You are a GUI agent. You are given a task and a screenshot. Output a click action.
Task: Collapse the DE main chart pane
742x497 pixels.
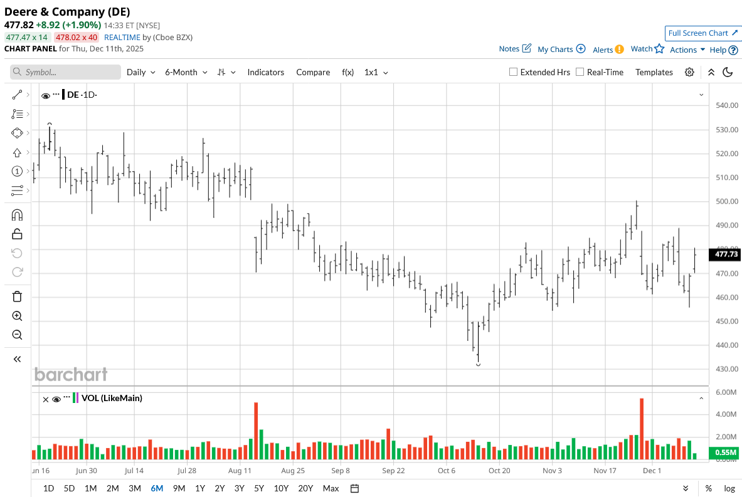tap(701, 95)
